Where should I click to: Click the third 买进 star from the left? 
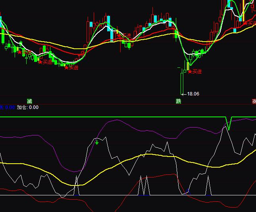click(x=67, y=68)
